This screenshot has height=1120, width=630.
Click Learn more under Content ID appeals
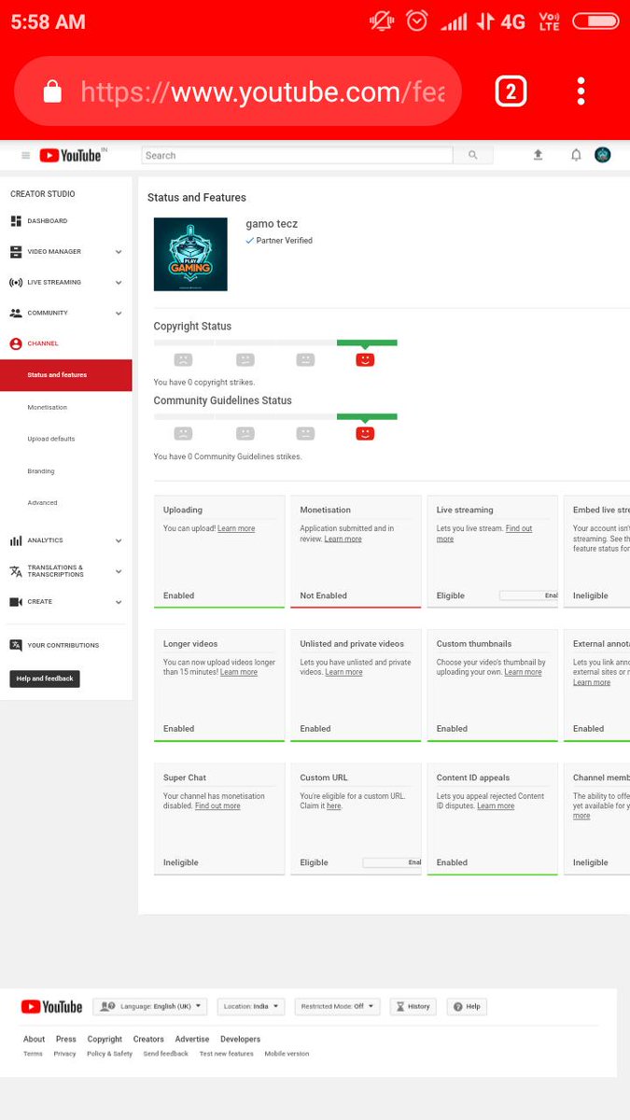(x=496, y=805)
